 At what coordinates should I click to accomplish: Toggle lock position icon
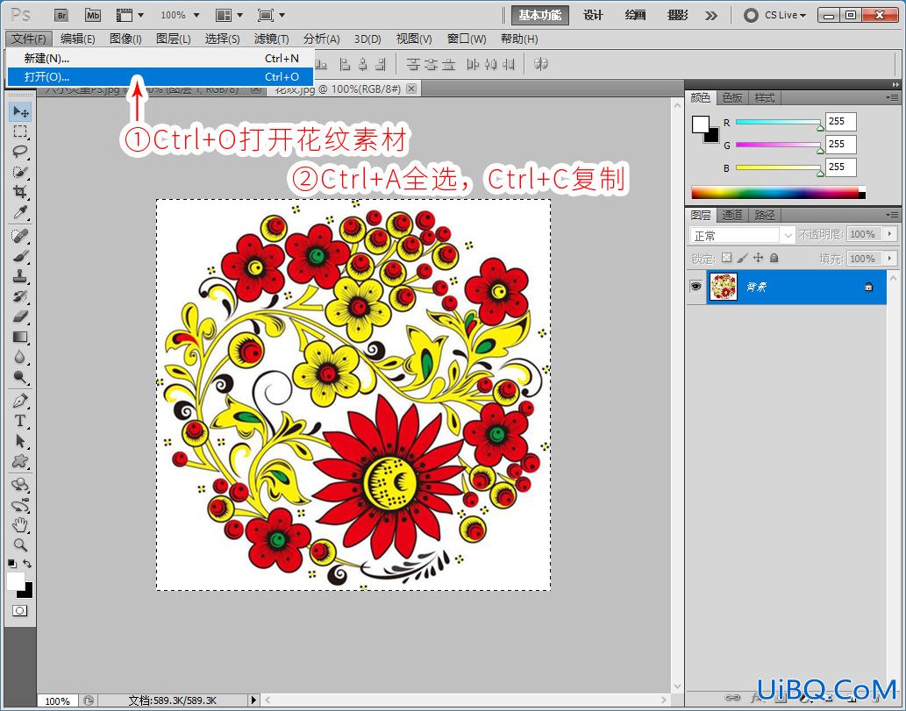(x=758, y=258)
